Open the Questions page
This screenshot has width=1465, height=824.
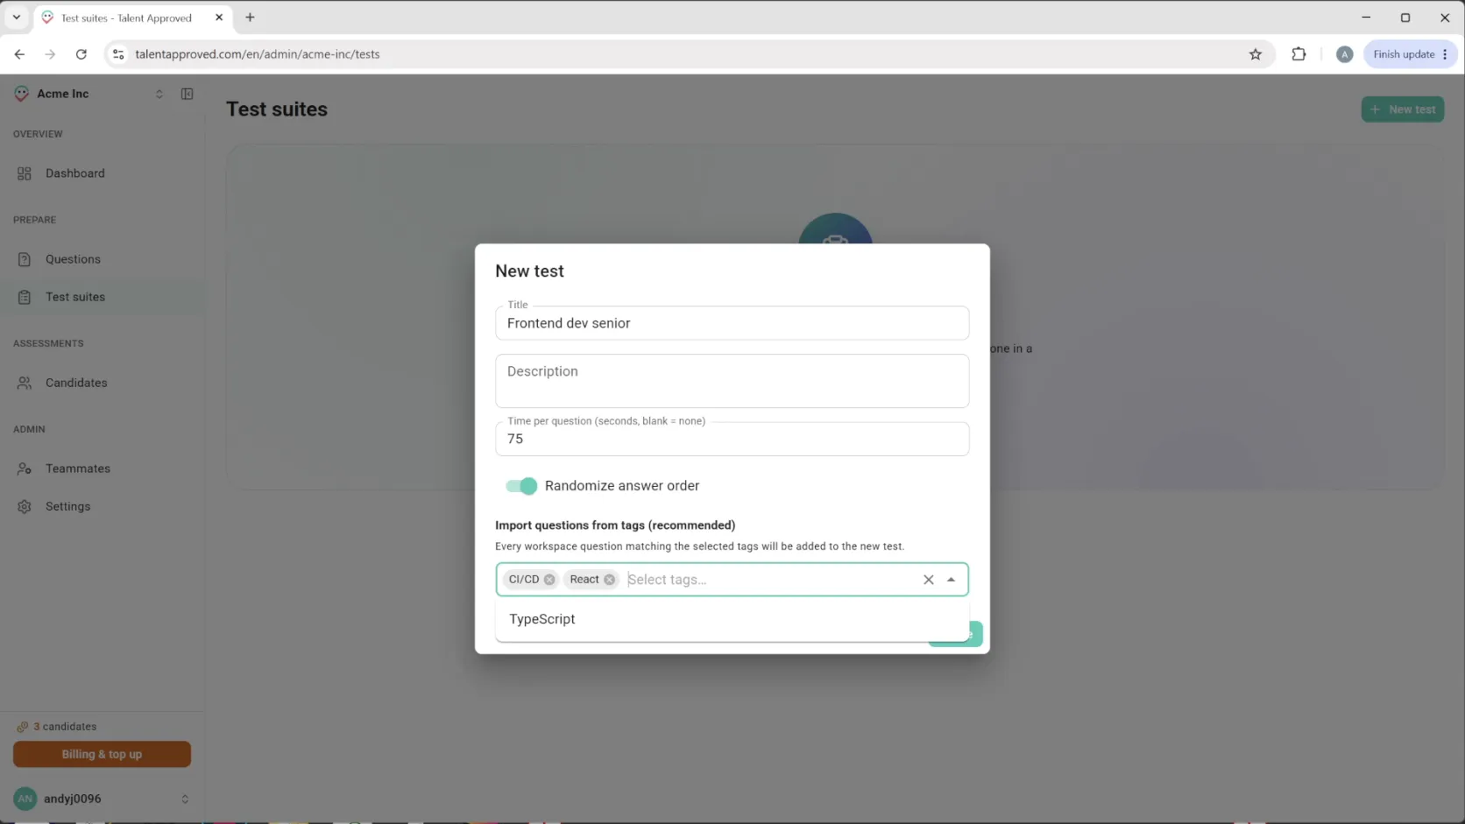coord(102,259)
